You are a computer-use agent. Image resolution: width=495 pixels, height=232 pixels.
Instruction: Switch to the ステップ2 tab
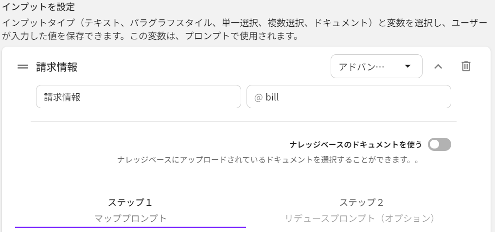pos(361,202)
